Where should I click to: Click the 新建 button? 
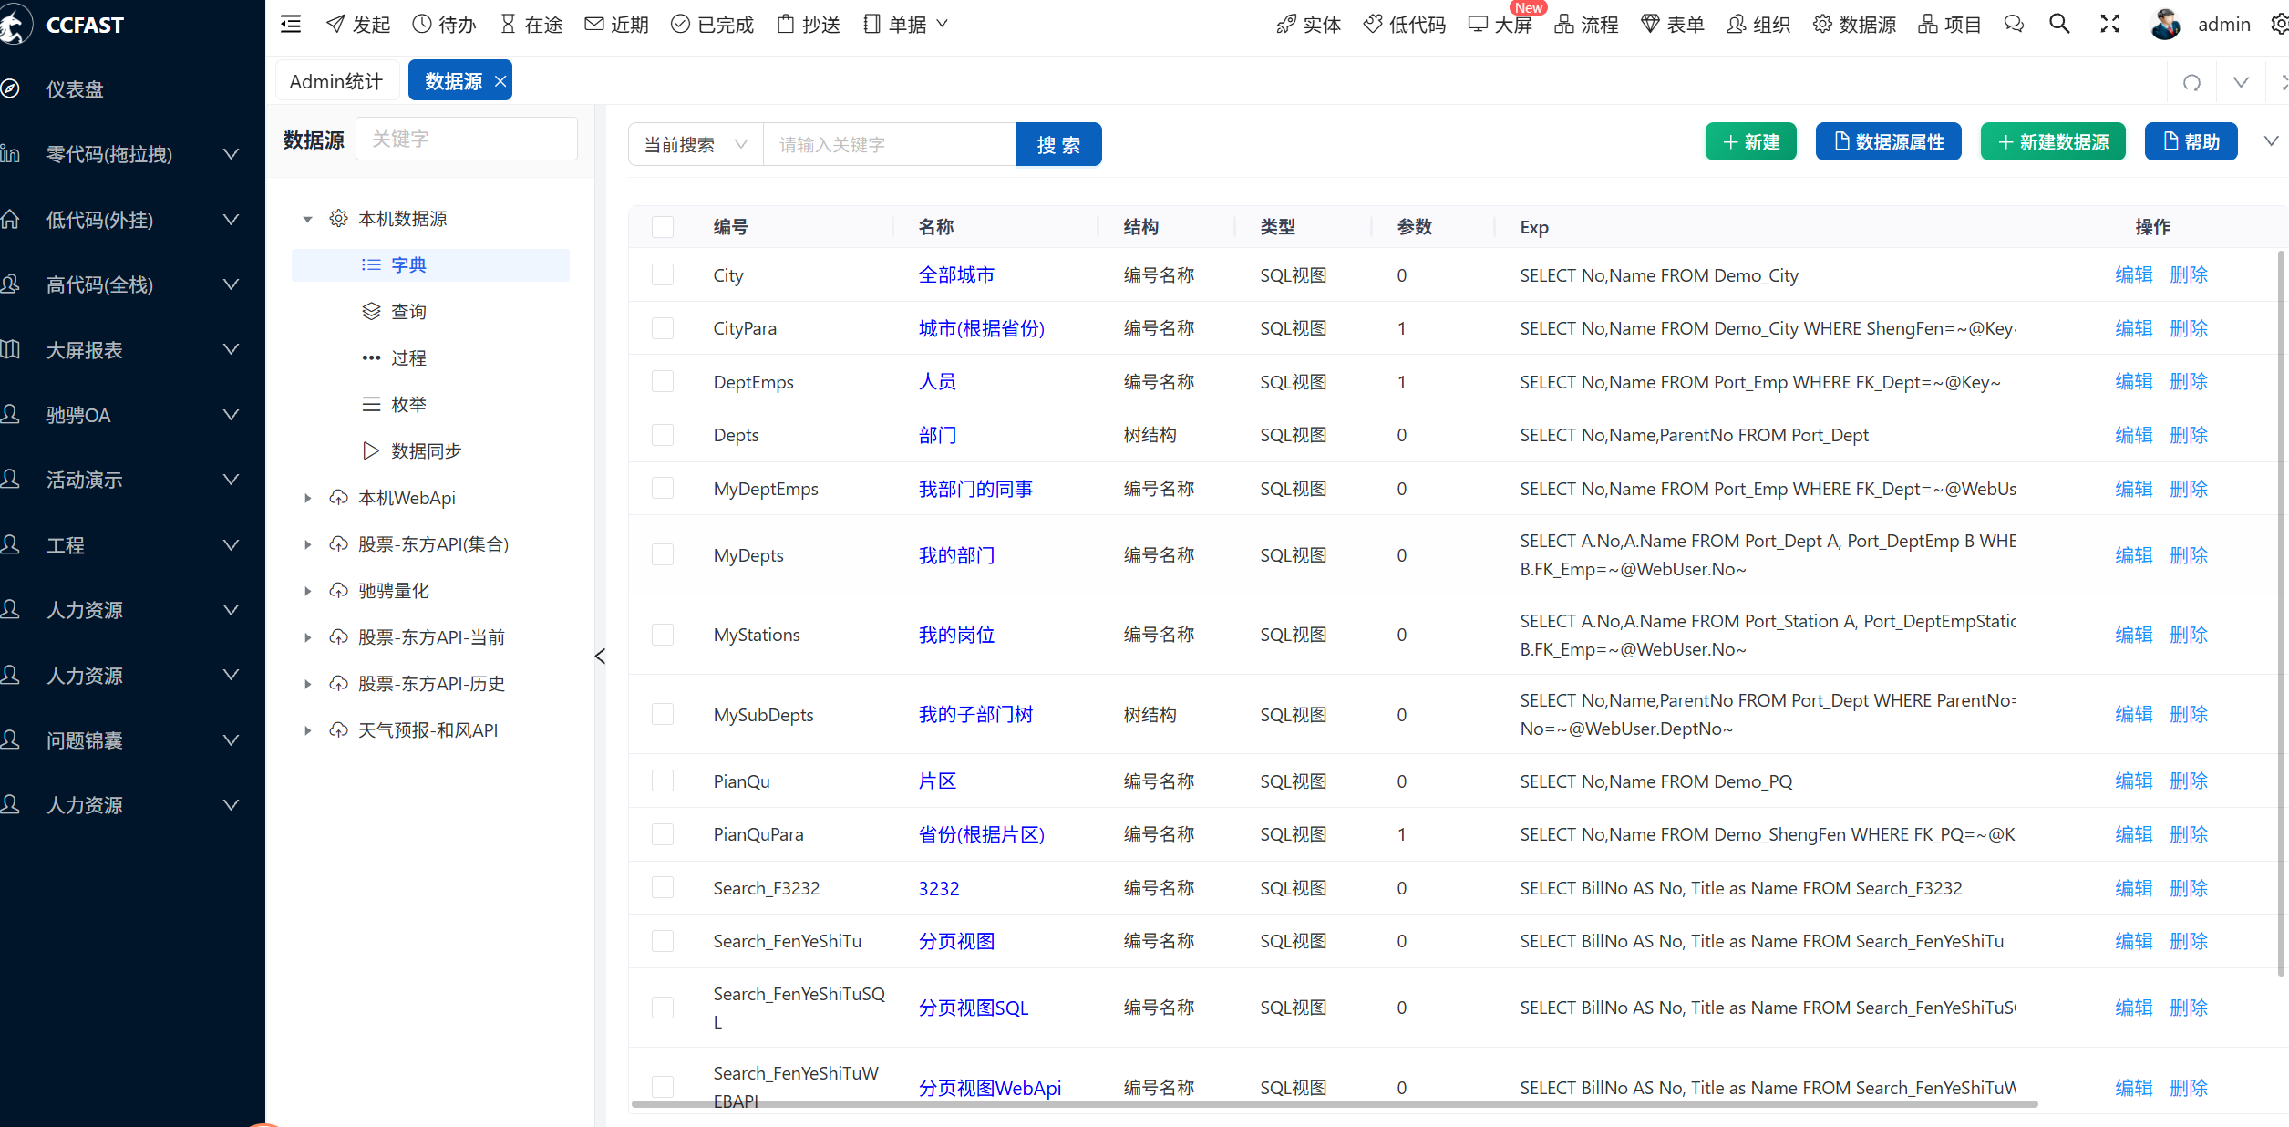pyautogui.click(x=1751, y=141)
